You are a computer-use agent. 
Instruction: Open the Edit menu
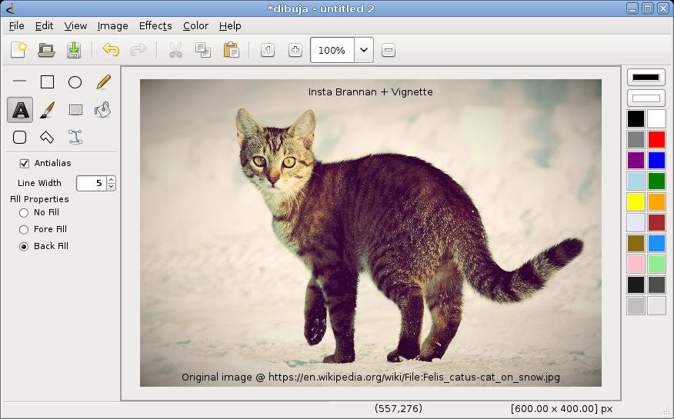coord(44,26)
